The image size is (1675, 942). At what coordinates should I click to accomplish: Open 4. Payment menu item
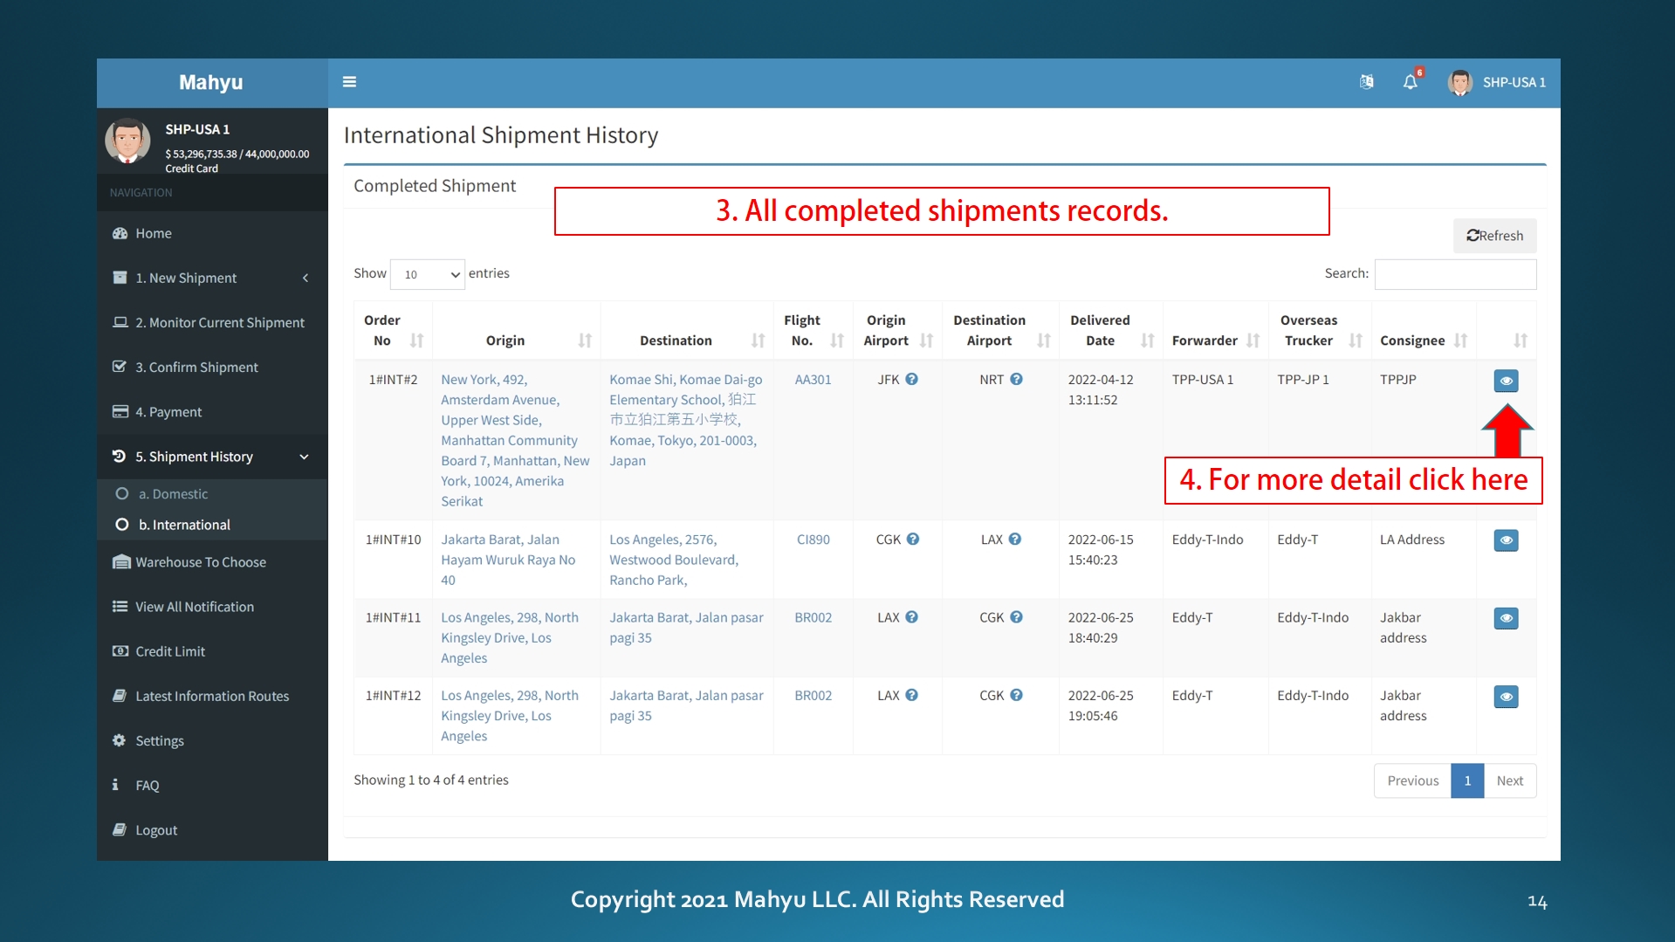pos(212,411)
